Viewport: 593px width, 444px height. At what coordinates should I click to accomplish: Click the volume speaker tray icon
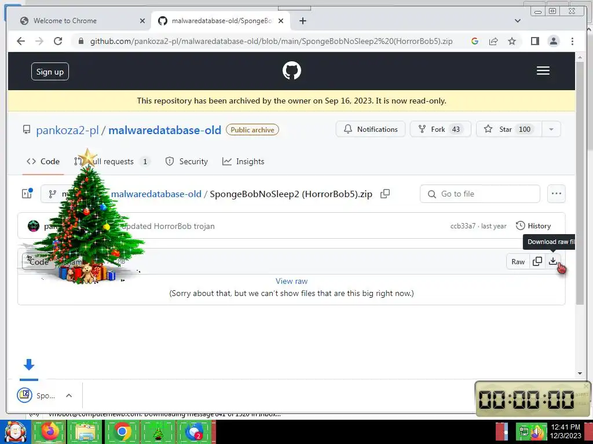(x=538, y=431)
